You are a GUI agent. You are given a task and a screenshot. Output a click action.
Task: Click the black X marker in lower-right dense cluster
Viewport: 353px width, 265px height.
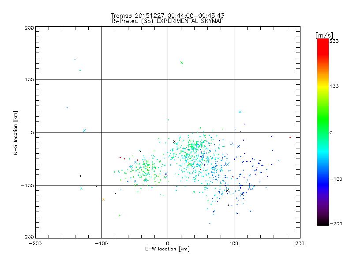pos(228,190)
